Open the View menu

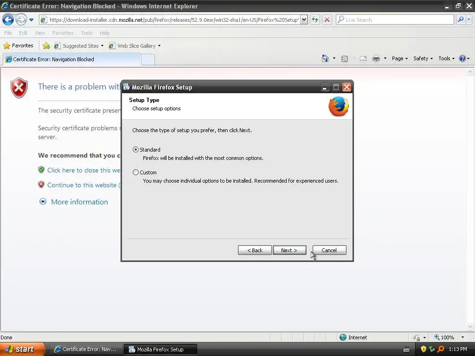click(40, 33)
